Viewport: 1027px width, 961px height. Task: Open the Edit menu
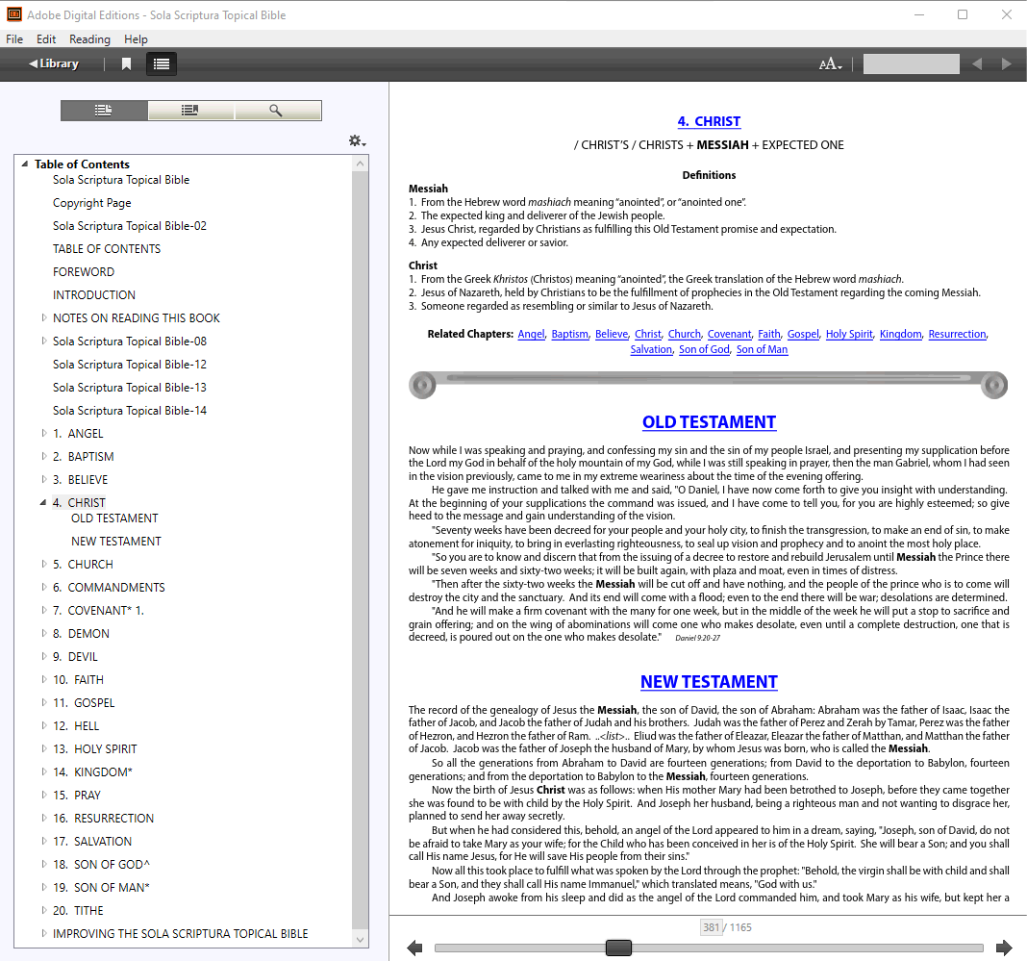click(x=46, y=39)
